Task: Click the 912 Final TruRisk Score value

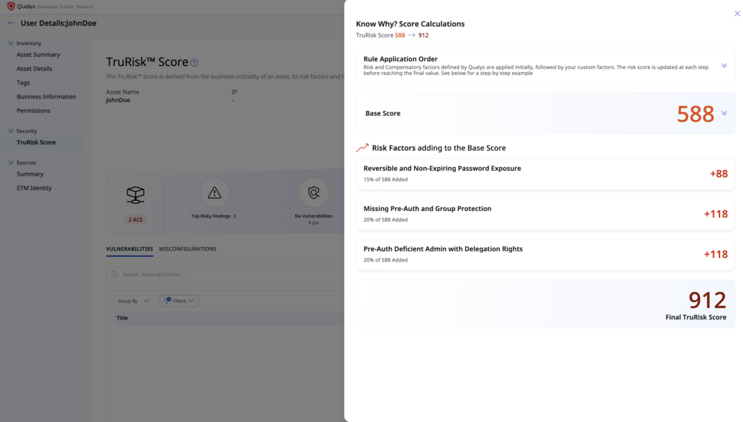Action: (x=707, y=301)
